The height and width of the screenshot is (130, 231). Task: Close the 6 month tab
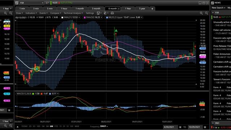pyautogui.click(x=119, y=9)
